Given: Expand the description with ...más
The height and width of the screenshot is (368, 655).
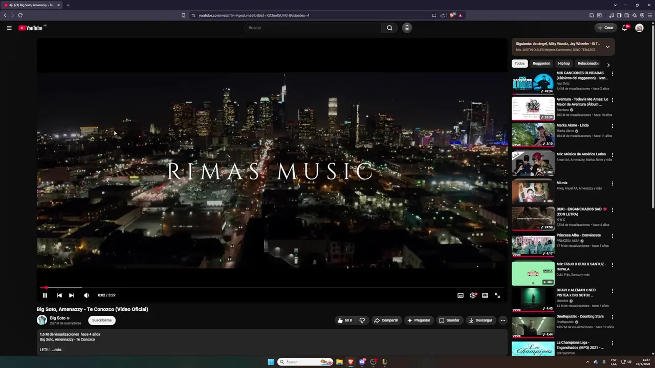Looking at the screenshot, I should [x=56, y=350].
